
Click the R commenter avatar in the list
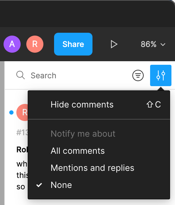click(x=22, y=112)
